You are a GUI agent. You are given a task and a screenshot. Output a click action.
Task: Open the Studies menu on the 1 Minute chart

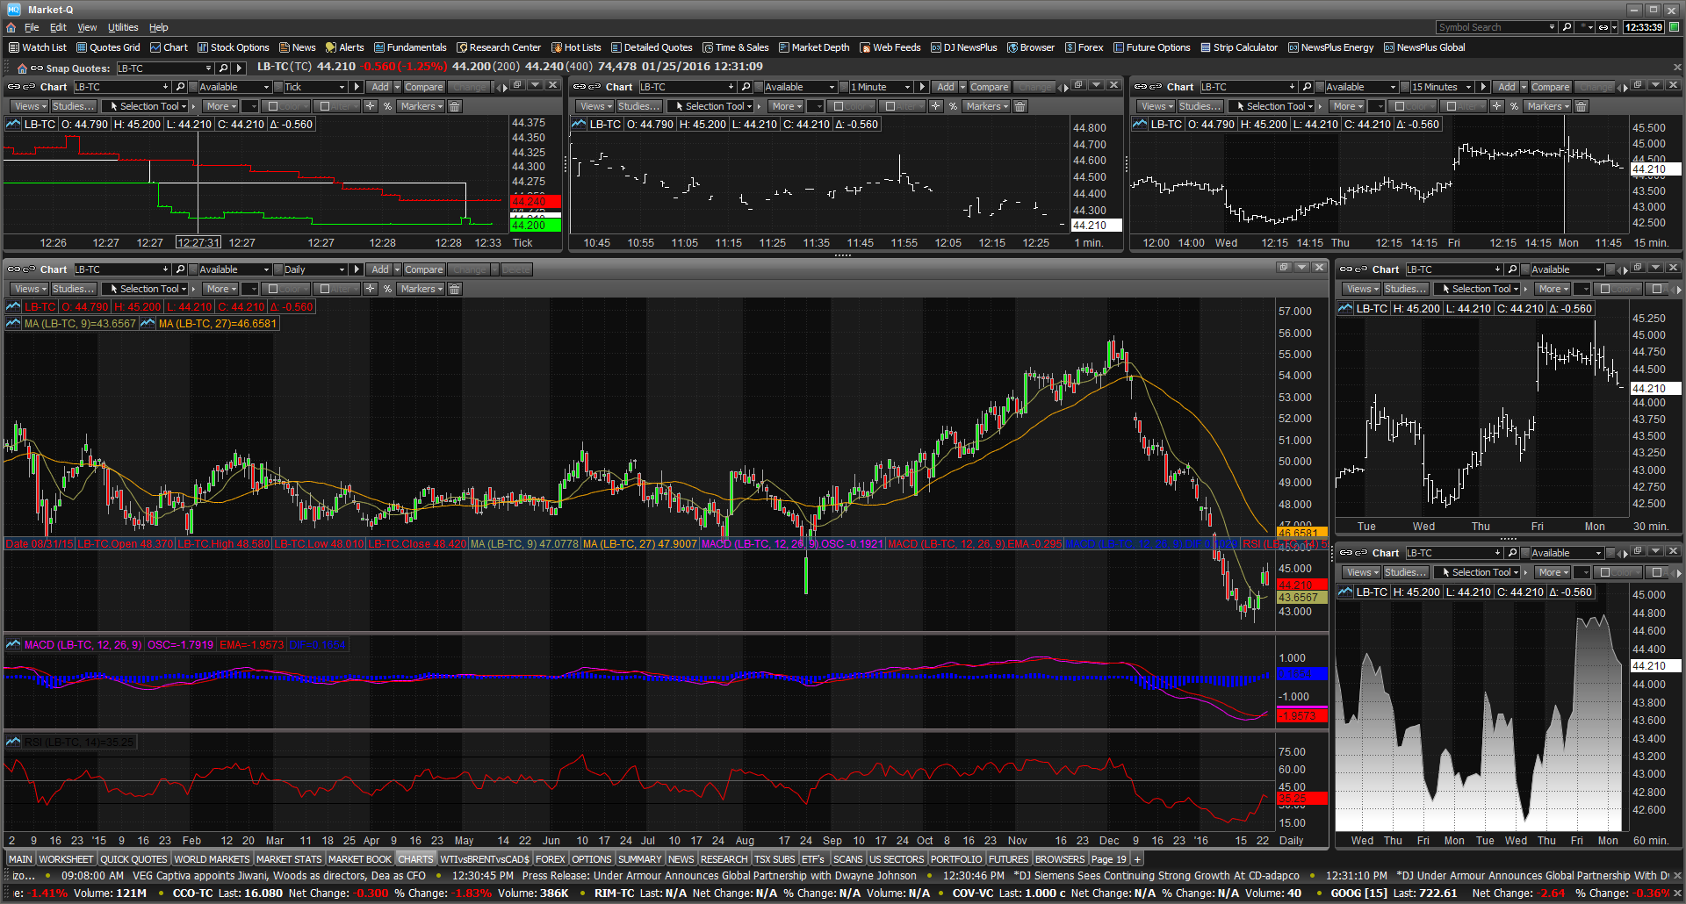(639, 106)
